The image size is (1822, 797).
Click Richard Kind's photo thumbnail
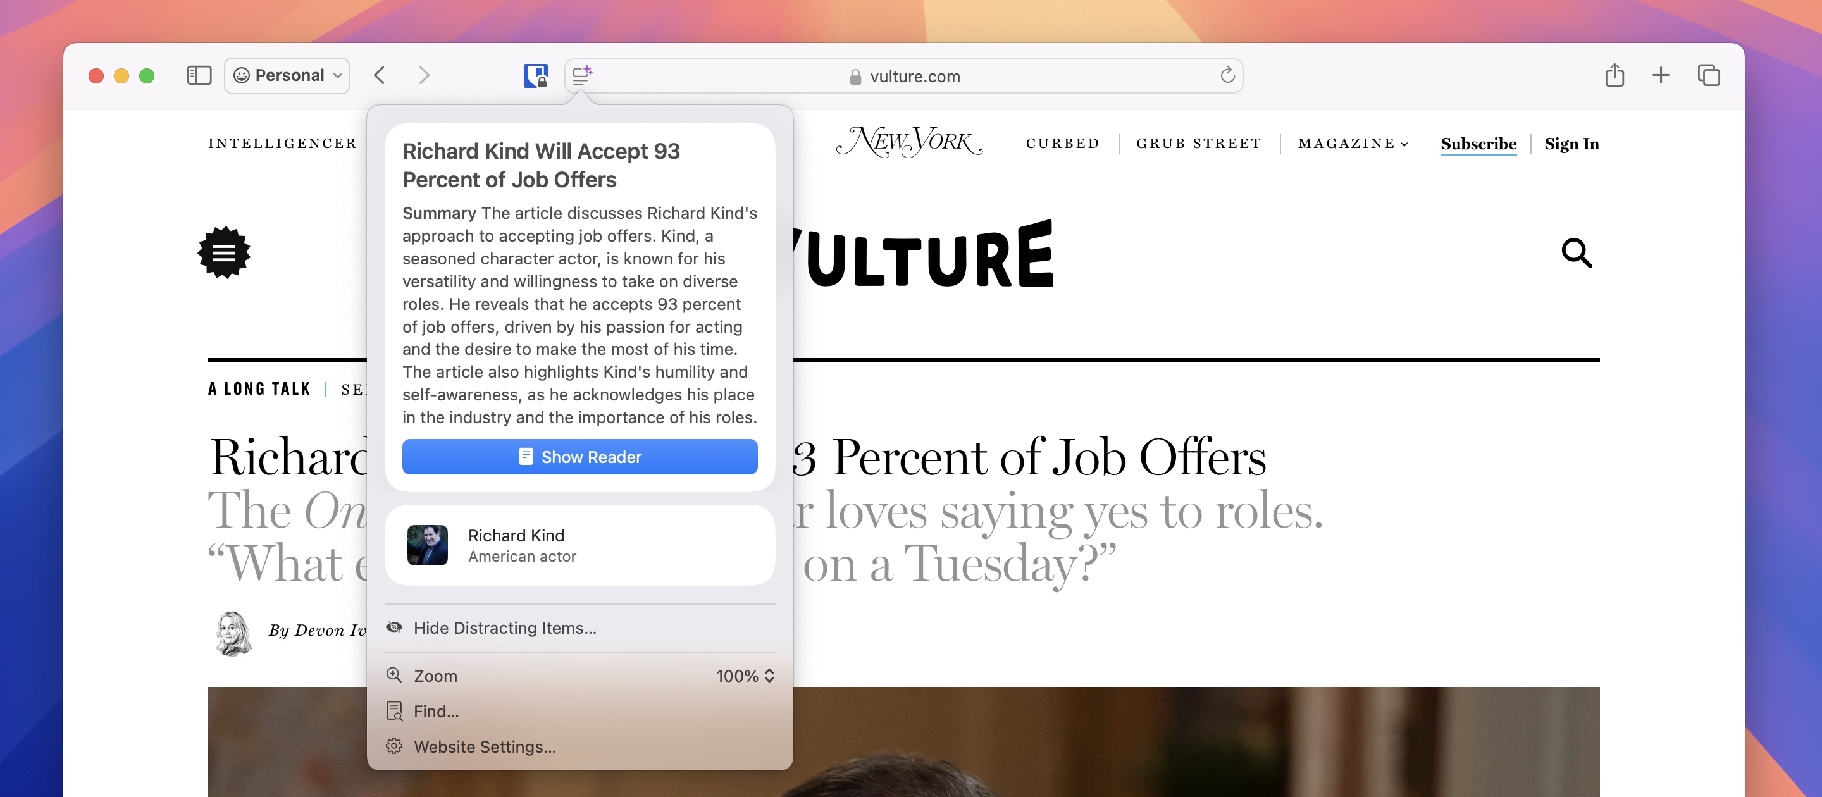pyautogui.click(x=427, y=545)
